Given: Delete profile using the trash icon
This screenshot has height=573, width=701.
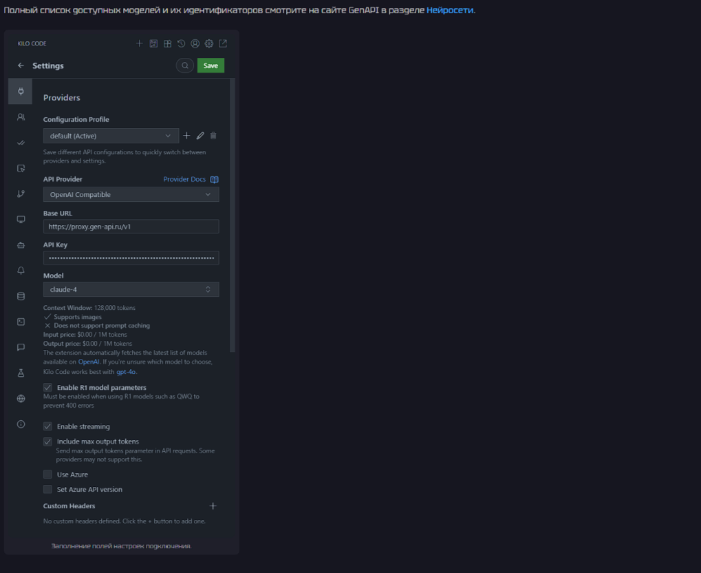Looking at the screenshot, I should (x=213, y=136).
